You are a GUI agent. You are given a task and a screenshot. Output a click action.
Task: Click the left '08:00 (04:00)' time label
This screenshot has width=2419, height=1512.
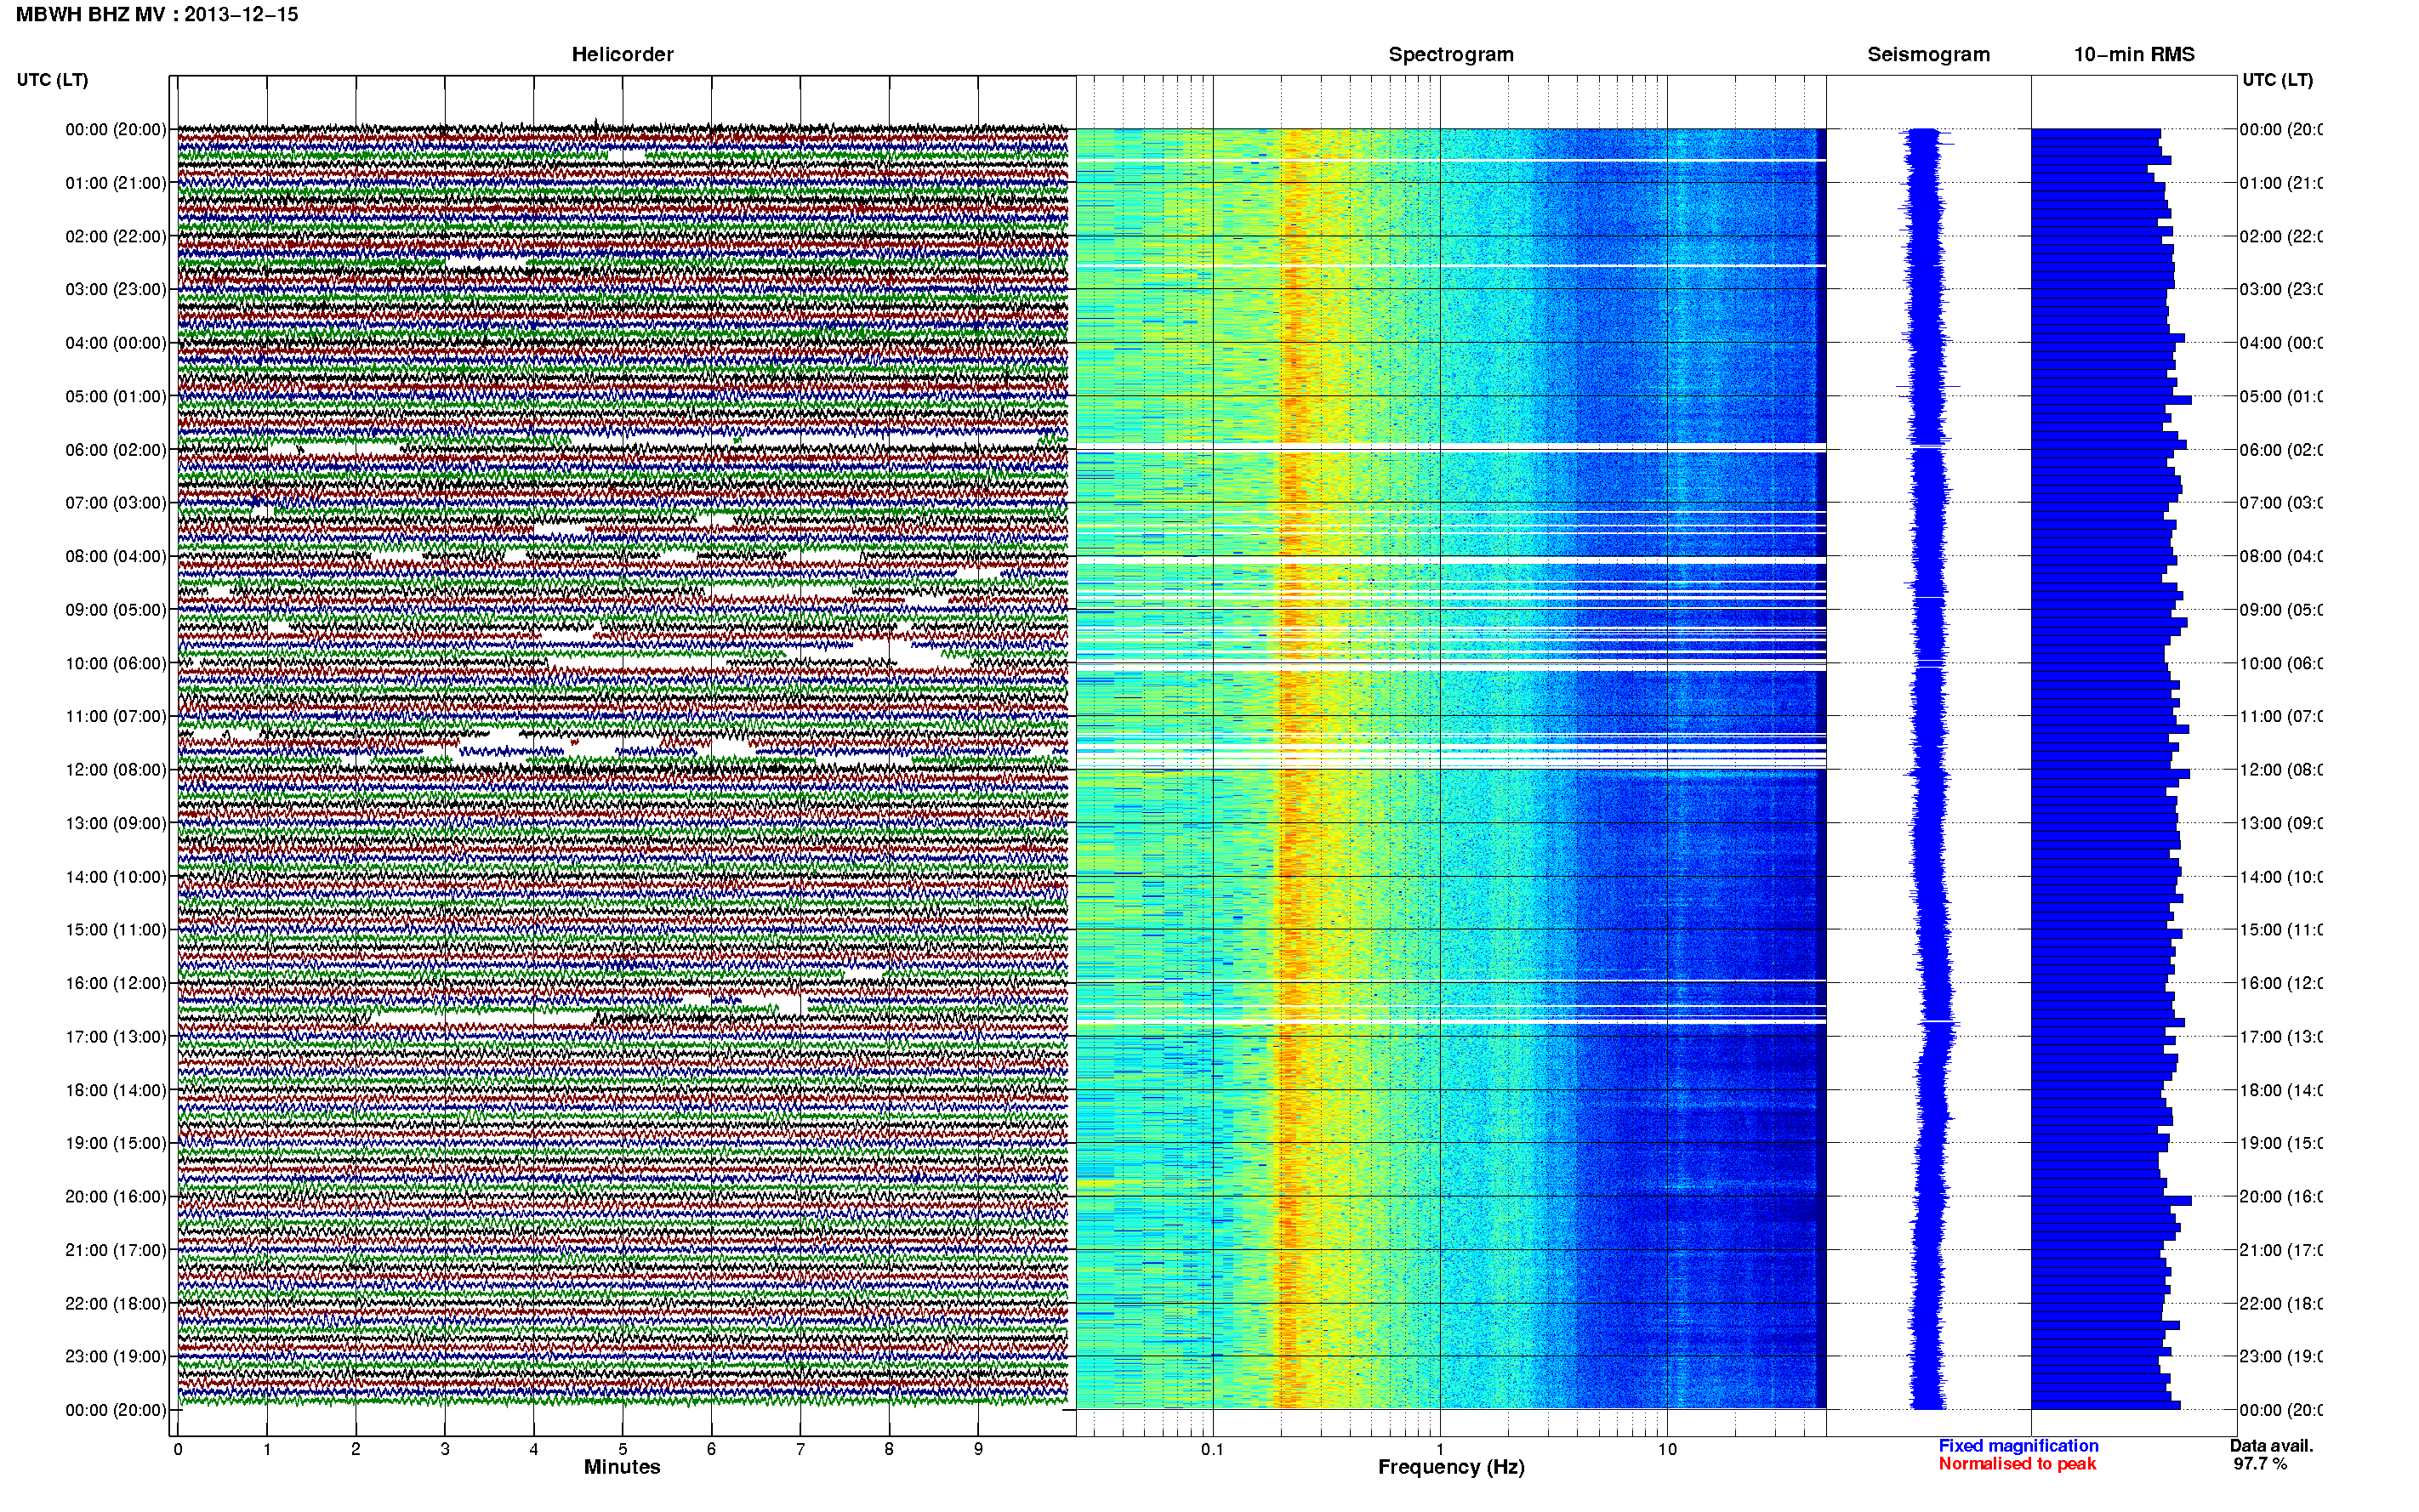116,556
